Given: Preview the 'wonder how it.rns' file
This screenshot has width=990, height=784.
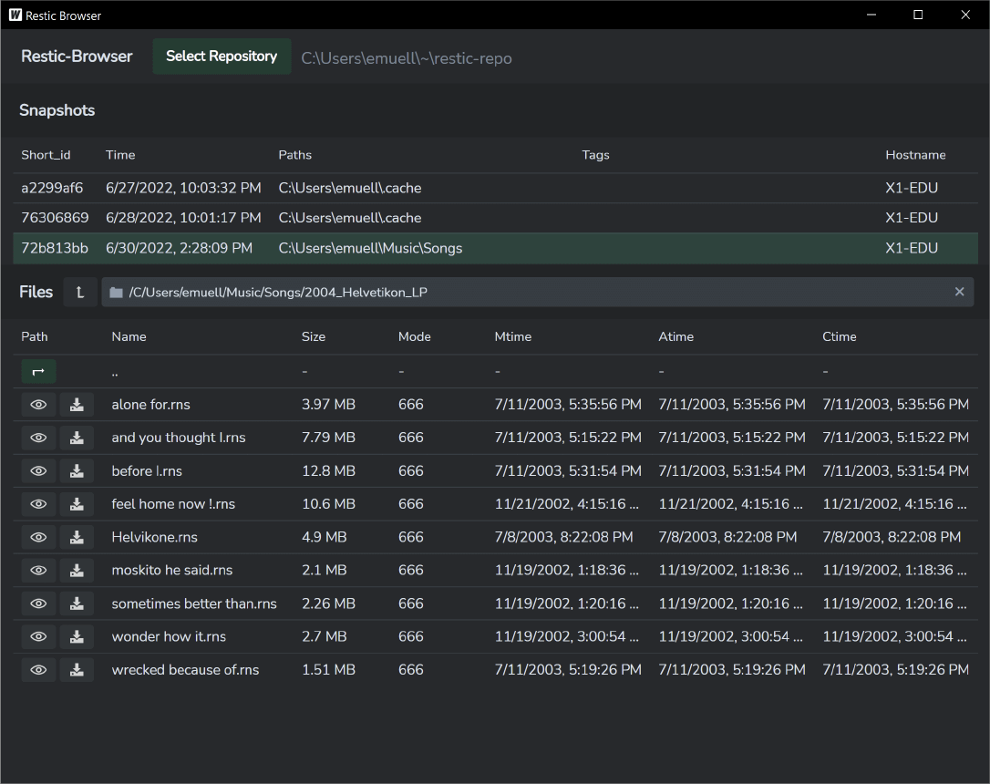Looking at the screenshot, I should point(38,636).
